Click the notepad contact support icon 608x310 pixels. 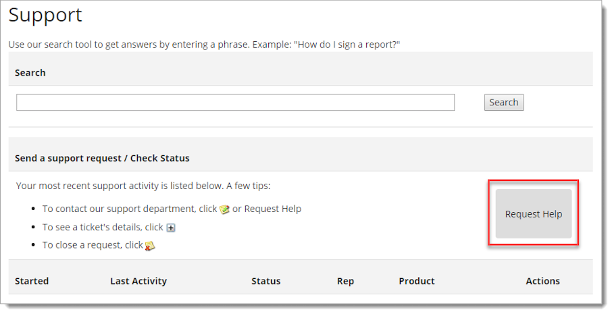(x=224, y=209)
